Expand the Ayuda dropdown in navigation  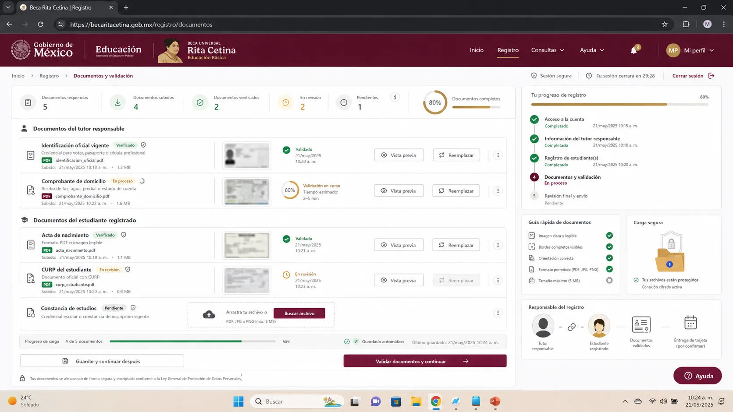tap(592, 50)
